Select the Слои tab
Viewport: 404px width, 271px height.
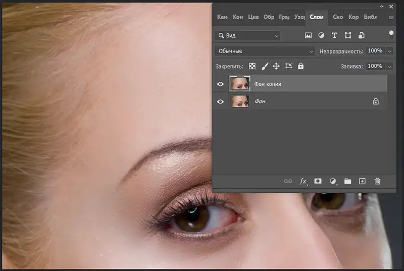coord(317,17)
